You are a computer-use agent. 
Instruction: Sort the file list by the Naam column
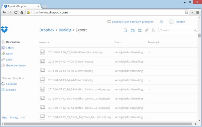coord(43,42)
